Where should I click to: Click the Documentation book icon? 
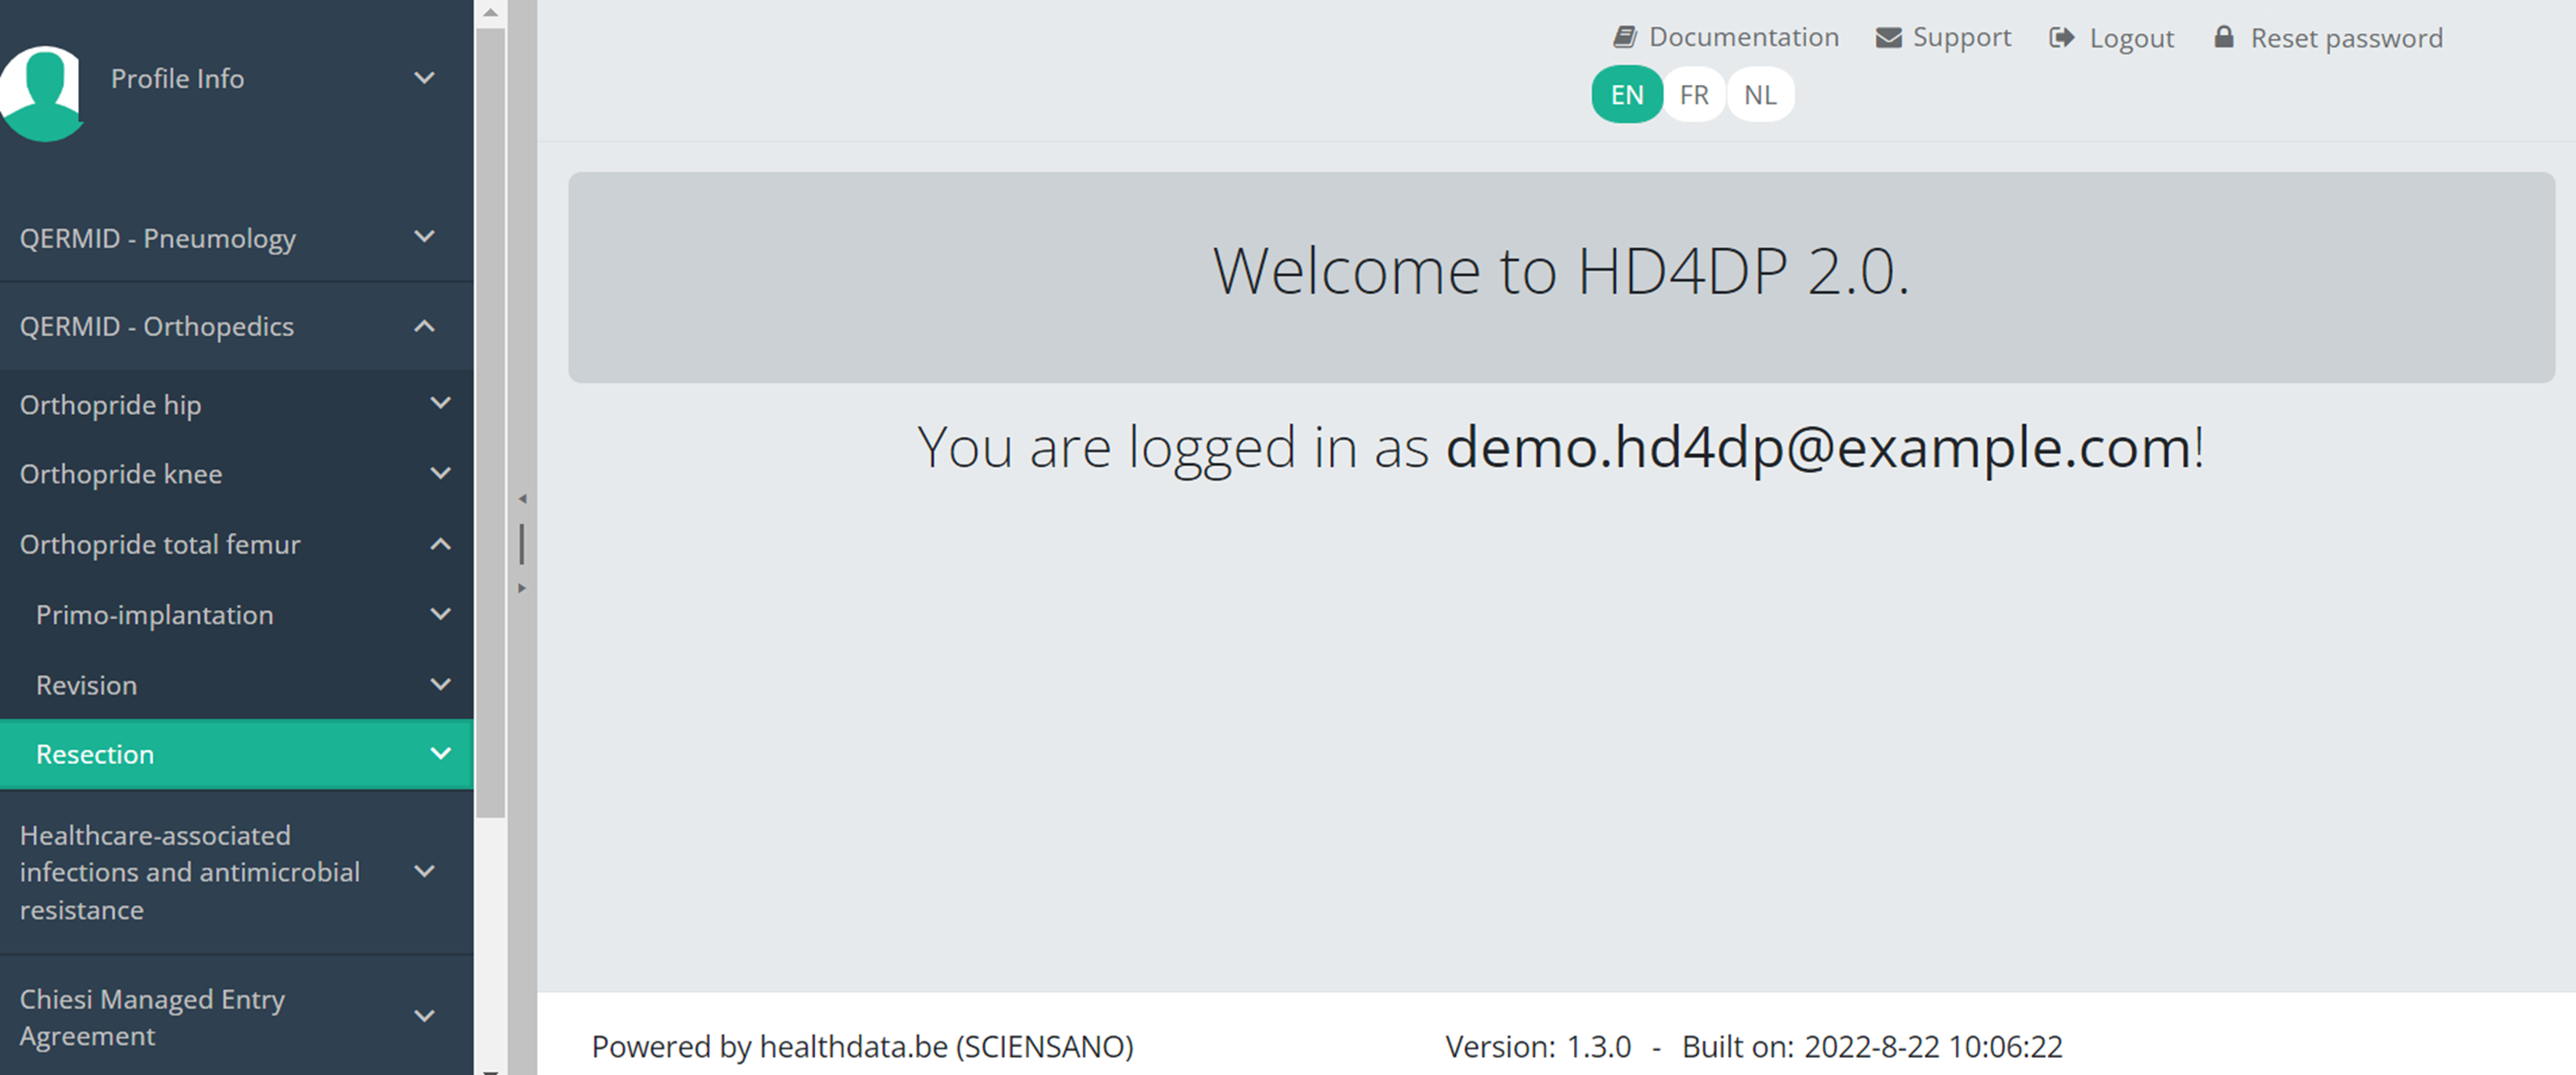(1624, 37)
